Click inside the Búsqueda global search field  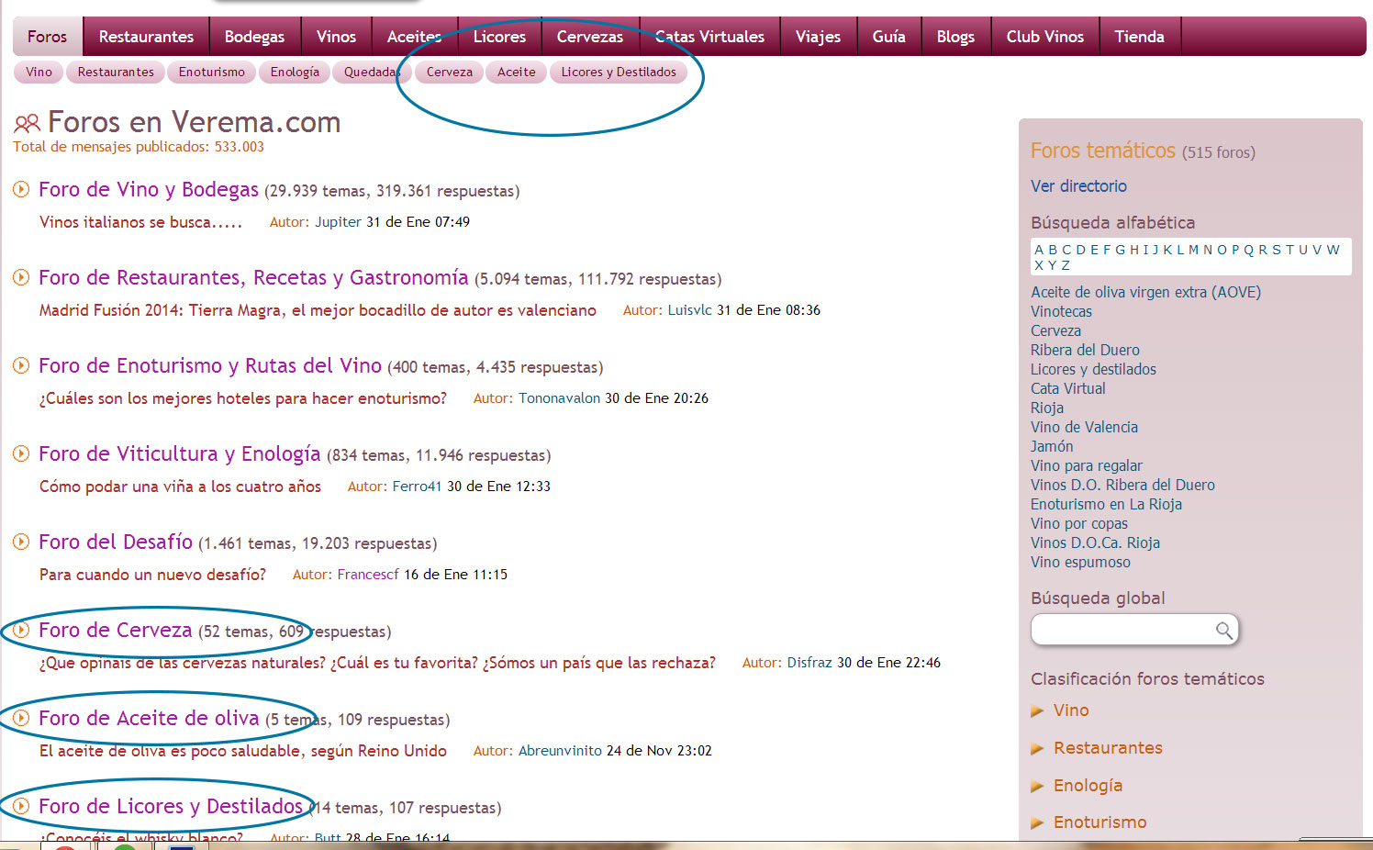pos(1122,630)
